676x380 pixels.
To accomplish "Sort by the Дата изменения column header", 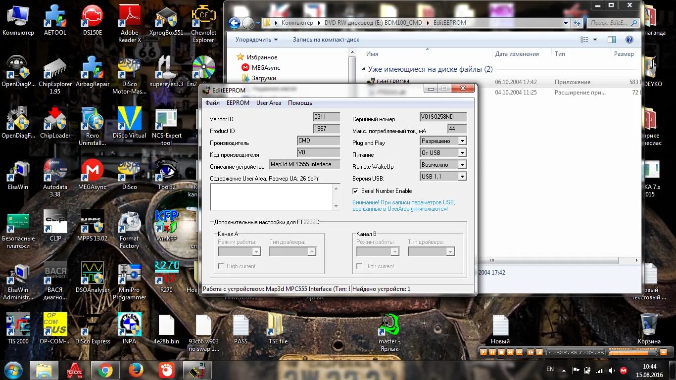I will point(517,54).
